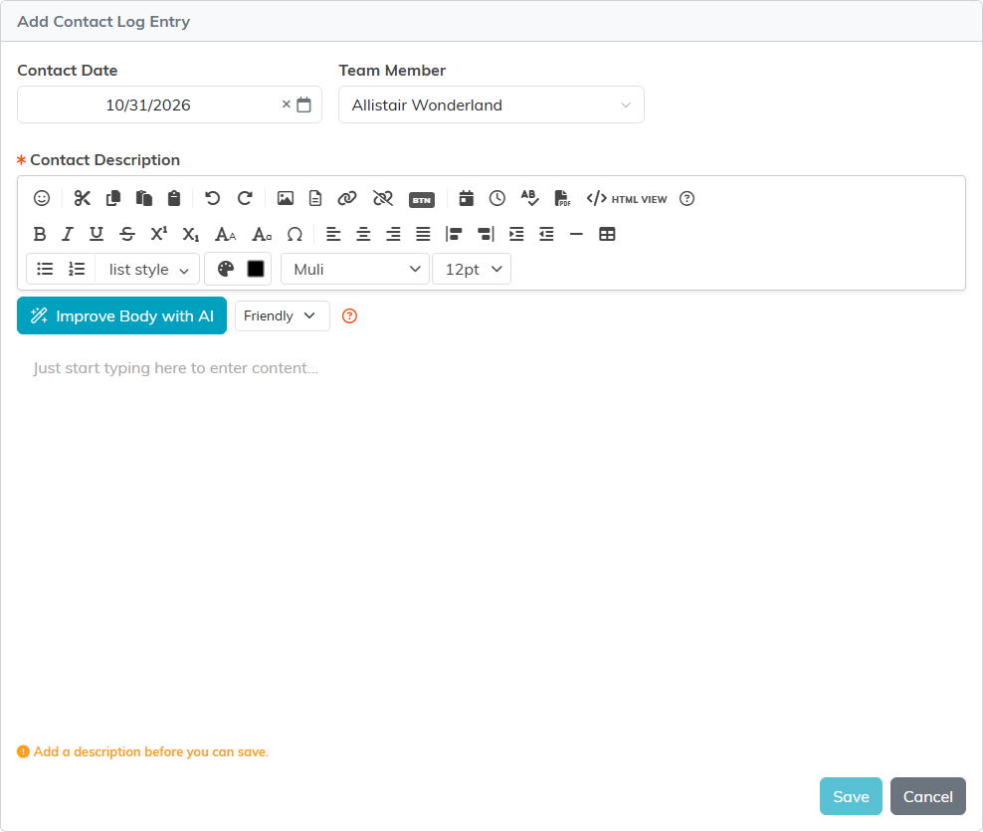Click the paste as plain text clipboard icon

click(174, 198)
